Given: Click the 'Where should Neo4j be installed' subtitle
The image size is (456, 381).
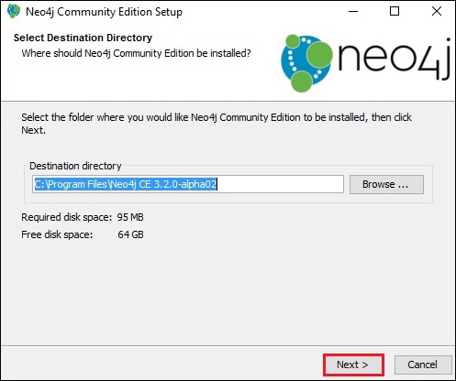Looking at the screenshot, I should tap(136, 53).
